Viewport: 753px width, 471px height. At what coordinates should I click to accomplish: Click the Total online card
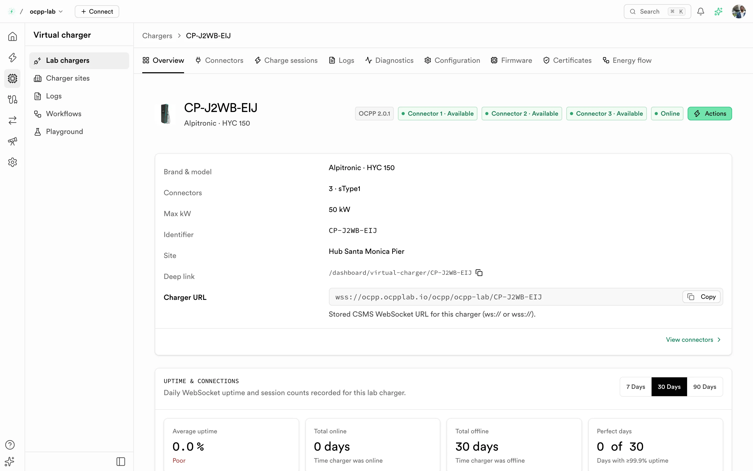pyautogui.click(x=373, y=445)
